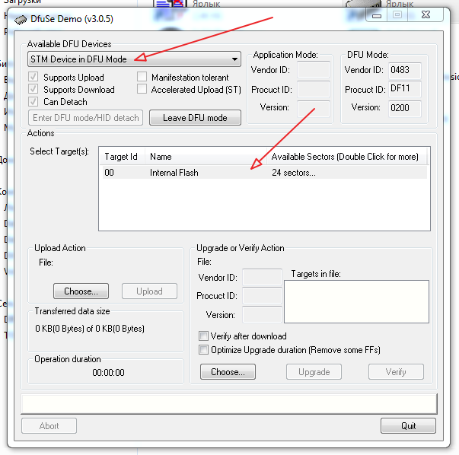459x455 pixels.
Task: Click target id 00 cell
Action: tap(109, 173)
